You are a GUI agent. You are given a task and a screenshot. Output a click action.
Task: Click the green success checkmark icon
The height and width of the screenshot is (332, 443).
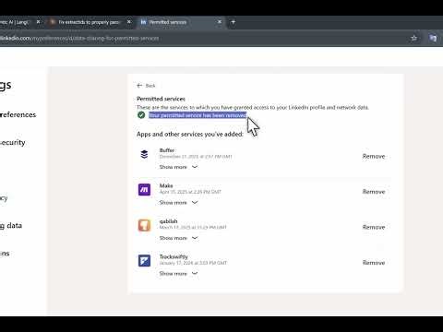[x=141, y=115]
